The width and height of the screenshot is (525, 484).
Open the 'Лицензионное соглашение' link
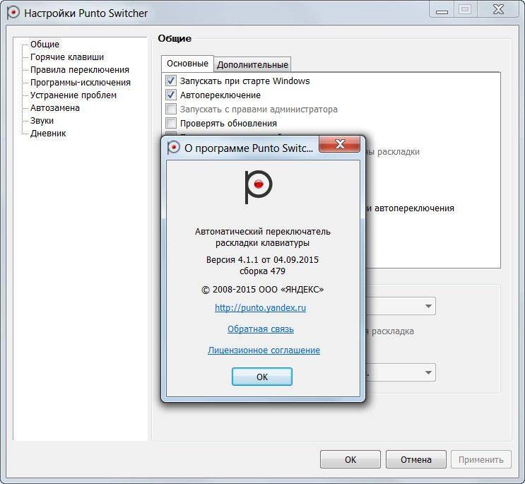coord(264,350)
